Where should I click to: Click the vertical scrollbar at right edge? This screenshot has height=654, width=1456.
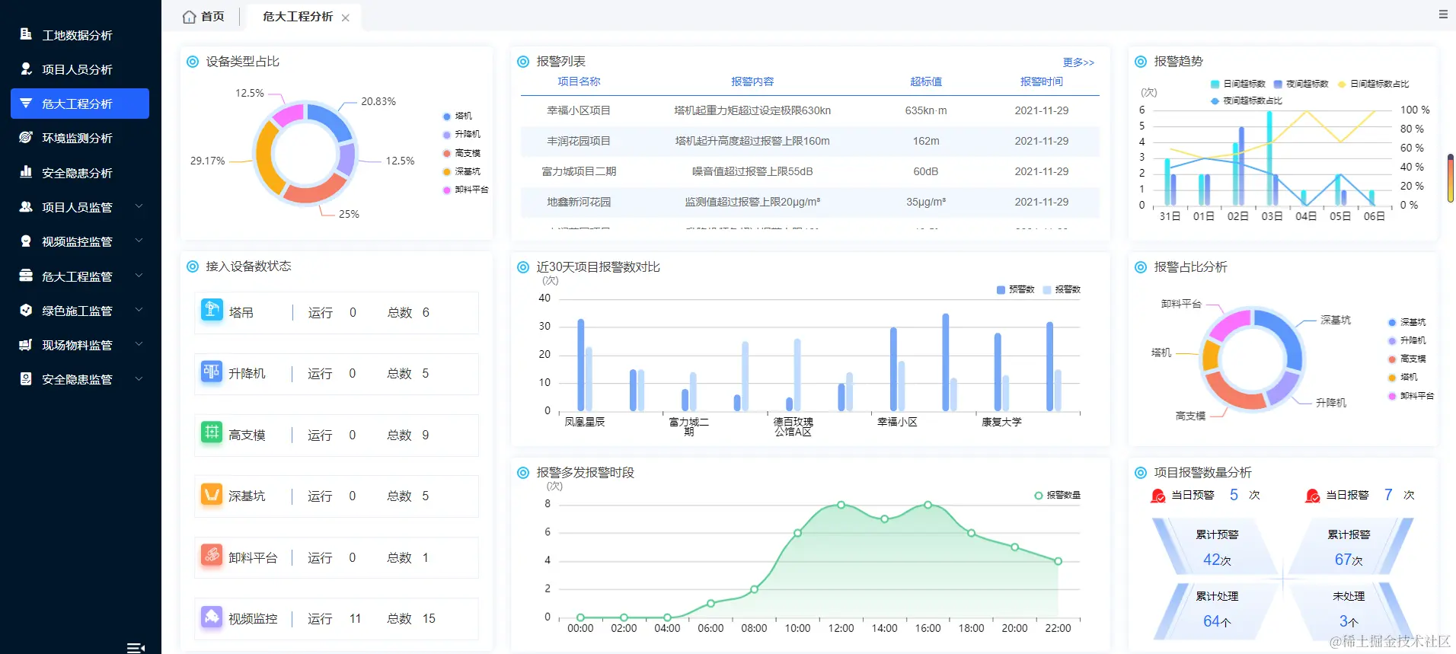tap(1451, 179)
